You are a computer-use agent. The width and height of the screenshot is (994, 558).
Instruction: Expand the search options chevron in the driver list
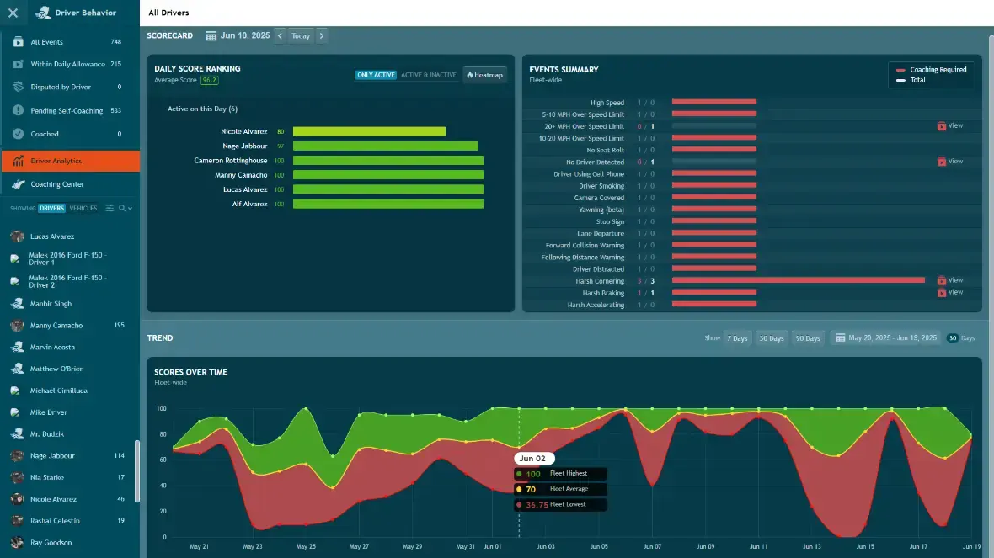(130, 209)
